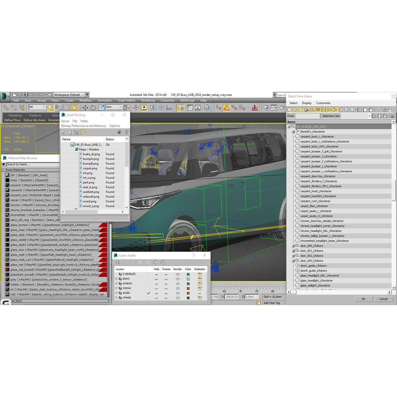Open the Material Editor from the toolbar
The width and height of the screenshot is (397, 397).
(x=206, y=107)
